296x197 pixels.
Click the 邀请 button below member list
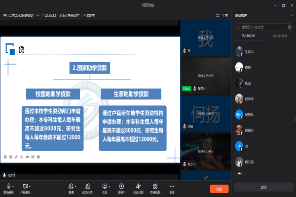click(263, 187)
